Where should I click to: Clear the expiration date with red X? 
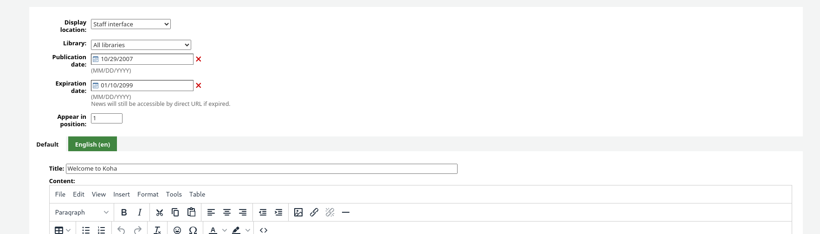(x=199, y=86)
